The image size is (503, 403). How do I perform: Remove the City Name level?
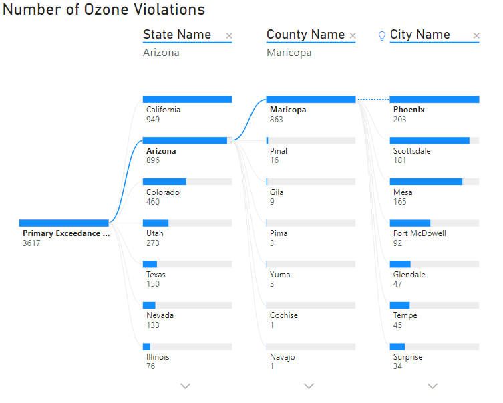[x=476, y=36]
